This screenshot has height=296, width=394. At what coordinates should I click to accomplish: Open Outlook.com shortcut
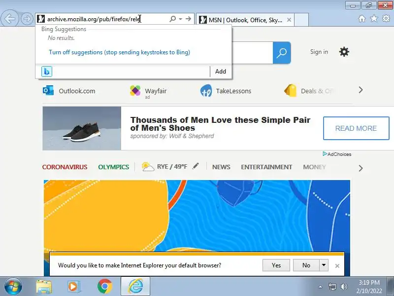tap(77, 91)
